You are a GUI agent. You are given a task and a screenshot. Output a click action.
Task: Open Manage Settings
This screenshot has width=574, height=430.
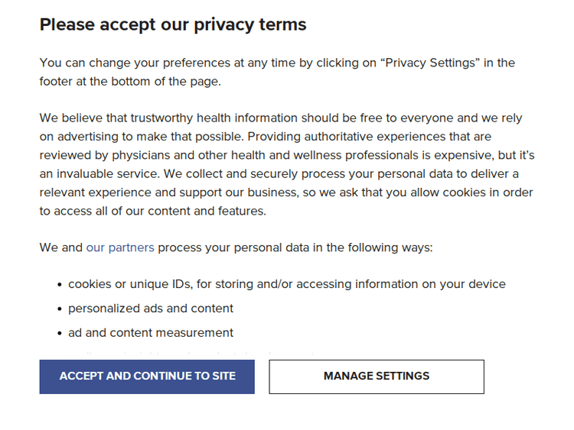point(376,377)
